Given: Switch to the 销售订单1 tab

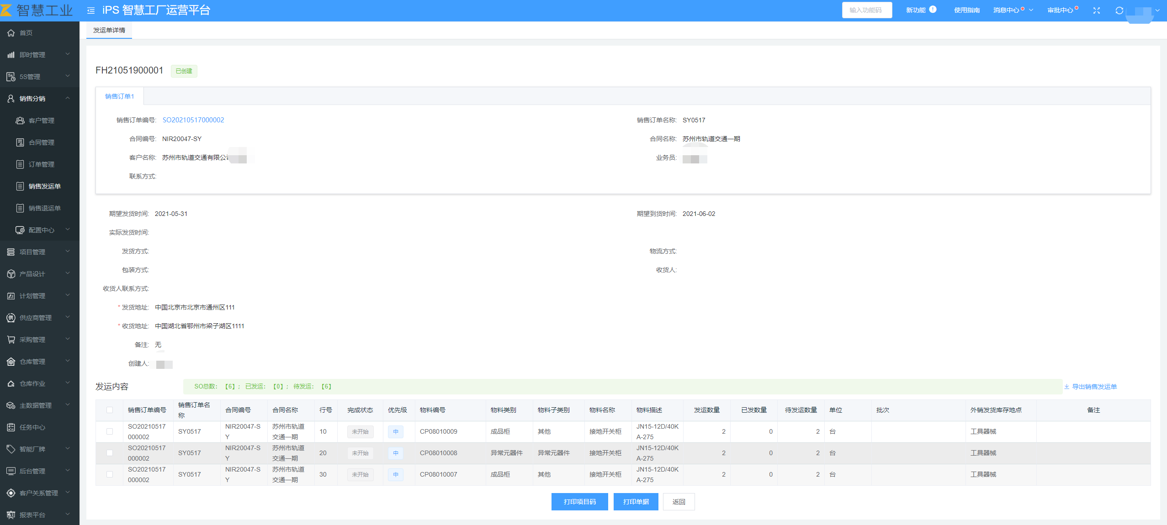Looking at the screenshot, I should coord(120,96).
